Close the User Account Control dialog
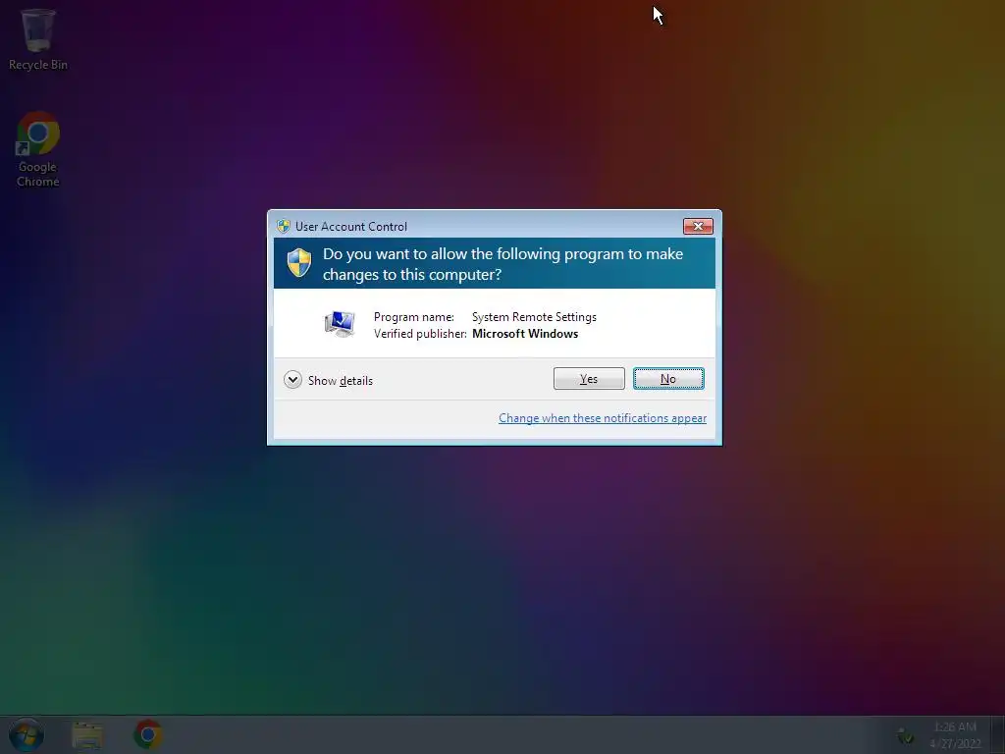The image size is (1005, 754). 698,226
